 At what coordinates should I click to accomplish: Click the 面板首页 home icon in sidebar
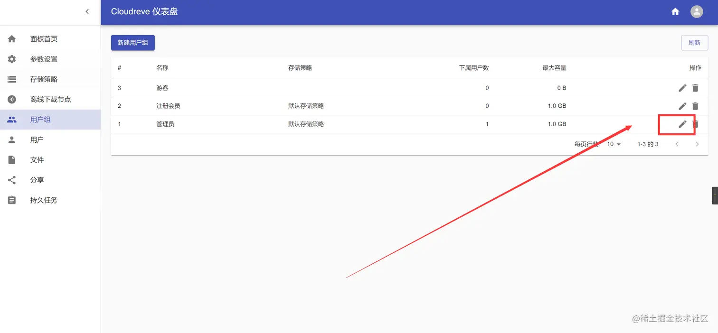(x=12, y=39)
